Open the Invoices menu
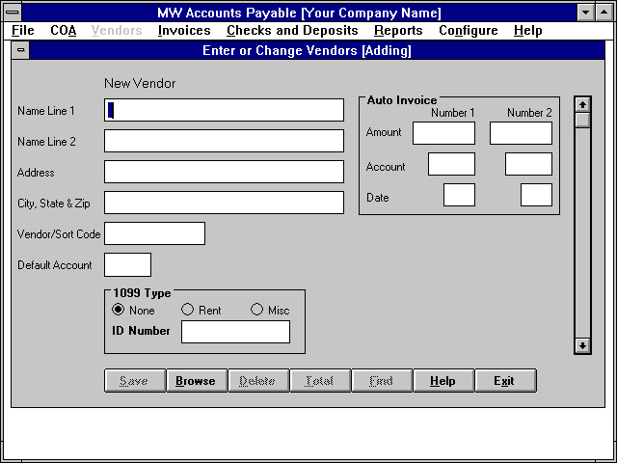 coord(184,31)
